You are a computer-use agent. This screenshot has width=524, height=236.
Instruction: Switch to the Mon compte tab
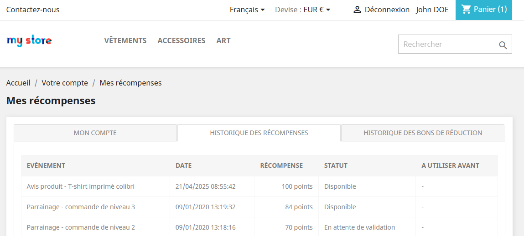[x=95, y=133]
